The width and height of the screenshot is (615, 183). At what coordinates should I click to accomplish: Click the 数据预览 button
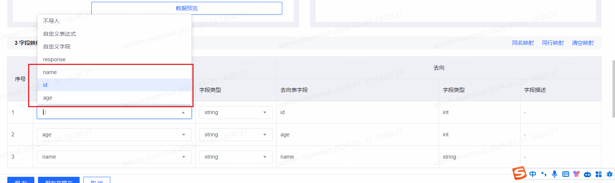[x=187, y=8]
